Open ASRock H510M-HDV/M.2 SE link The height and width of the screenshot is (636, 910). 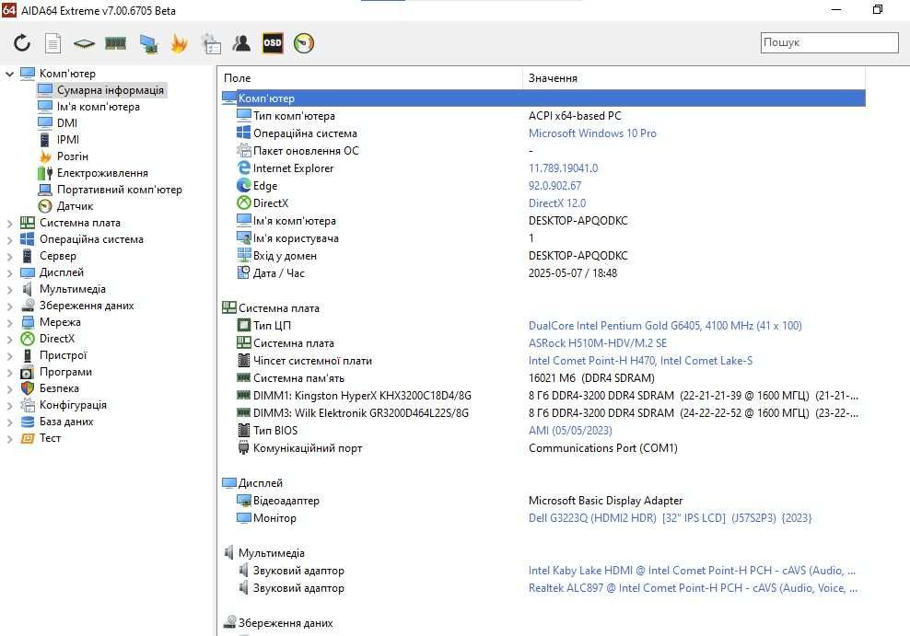[x=597, y=343]
